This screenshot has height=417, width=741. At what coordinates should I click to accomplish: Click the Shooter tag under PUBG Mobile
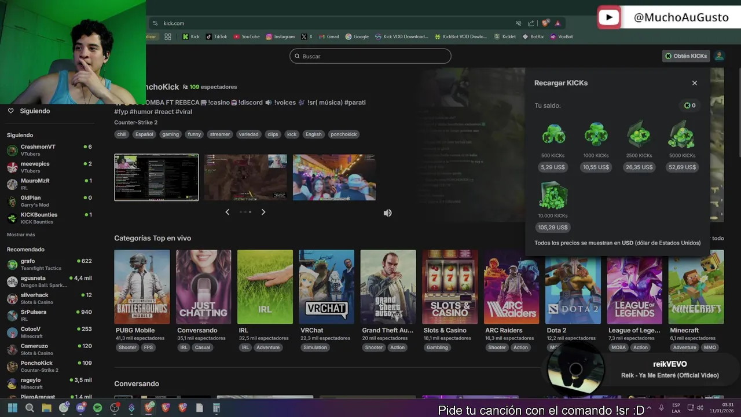click(x=127, y=348)
